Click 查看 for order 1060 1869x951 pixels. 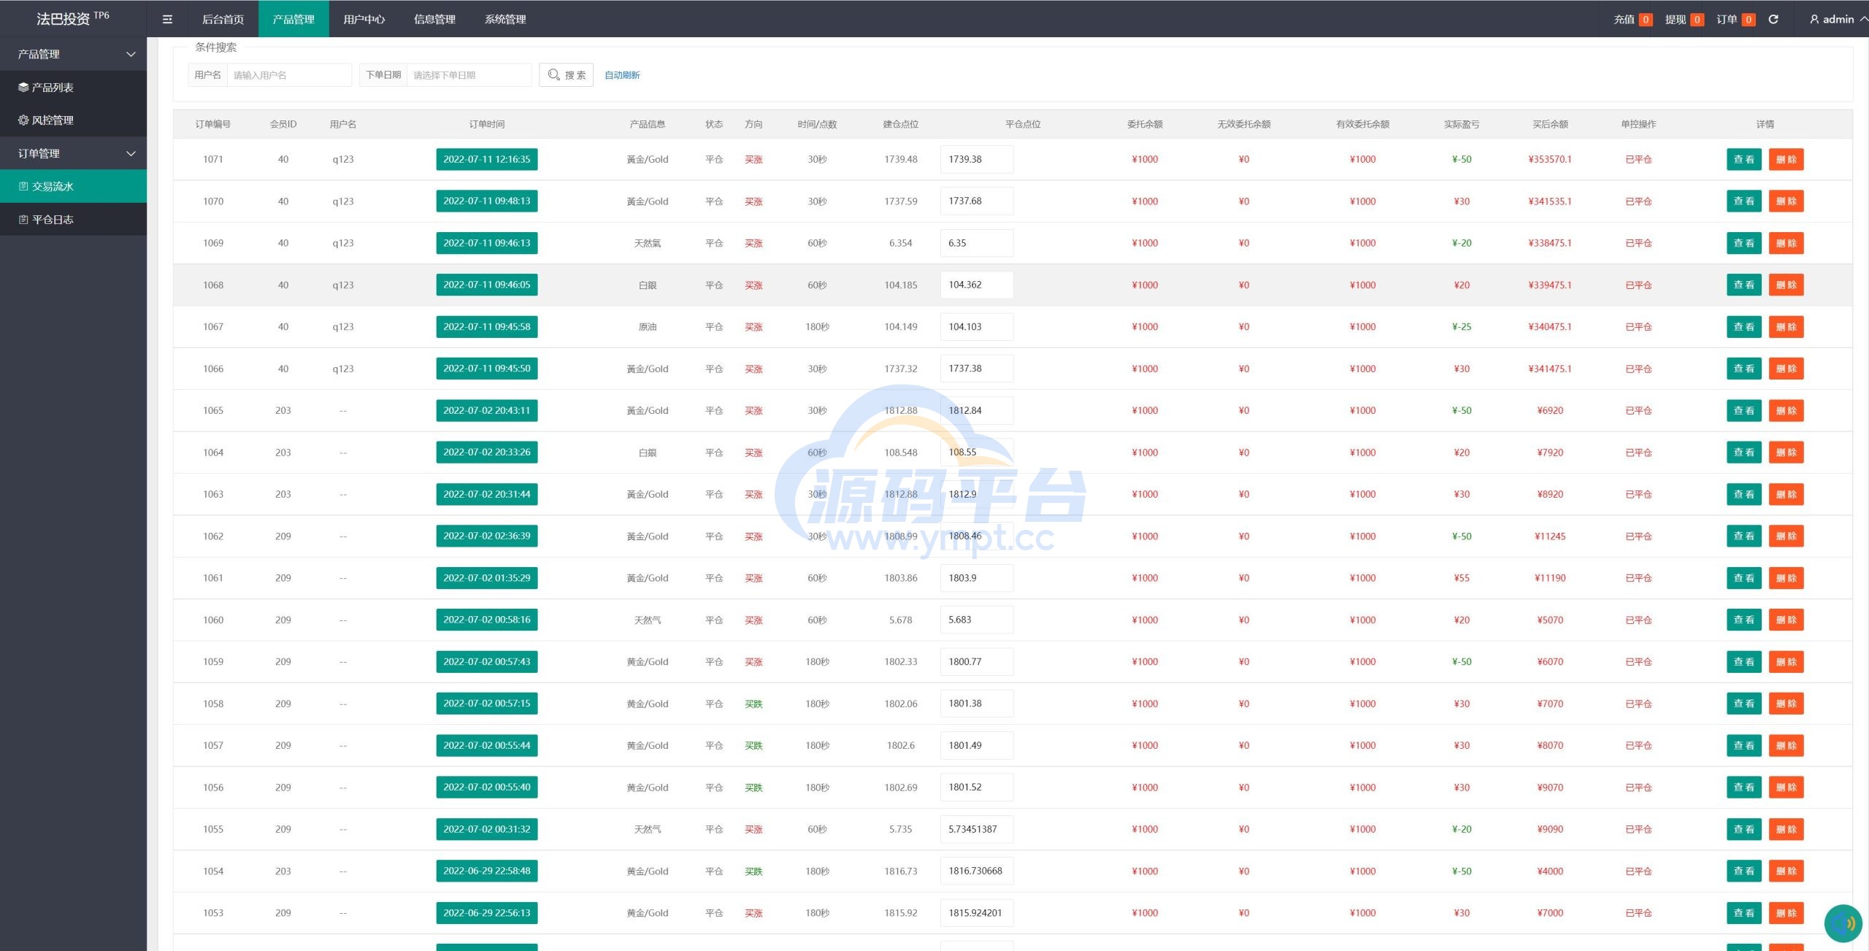tap(1743, 620)
